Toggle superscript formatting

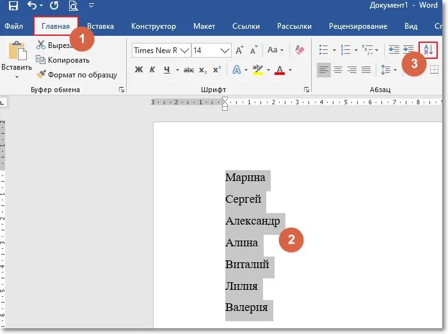point(217,70)
